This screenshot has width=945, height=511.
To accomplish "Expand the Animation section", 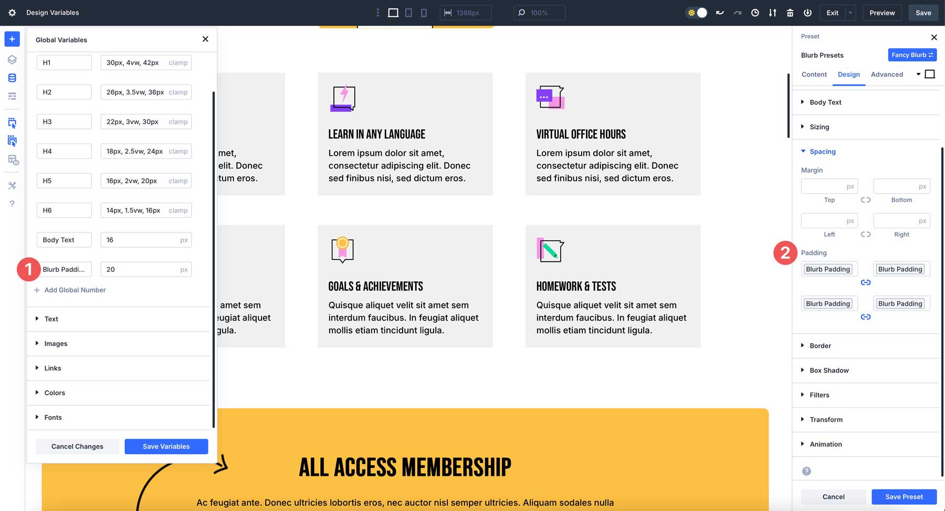I will click(866, 444).
